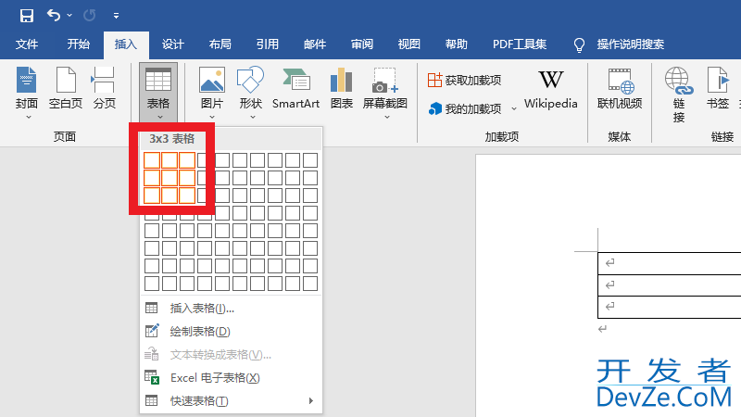The height and width of the screenshot is (417, 741).
Task: Click the 插入表格 grid icon
Action: pos(152,309)
